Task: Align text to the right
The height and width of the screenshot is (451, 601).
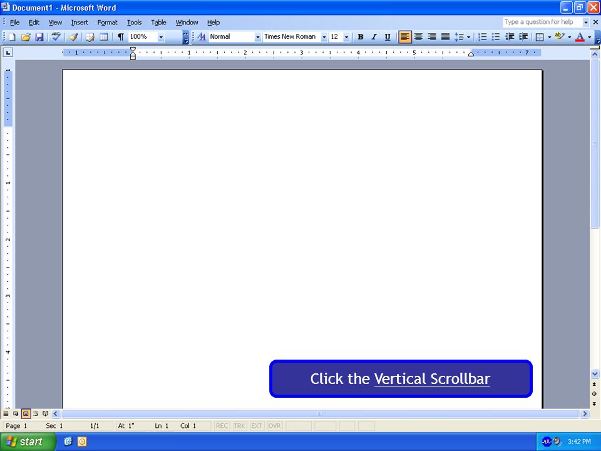Action: pos(431,37)
